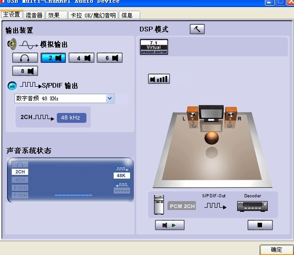This screenshot has height=255, width=294.
Task: Click the computer tower icon
Action: [x=159, y=205]
